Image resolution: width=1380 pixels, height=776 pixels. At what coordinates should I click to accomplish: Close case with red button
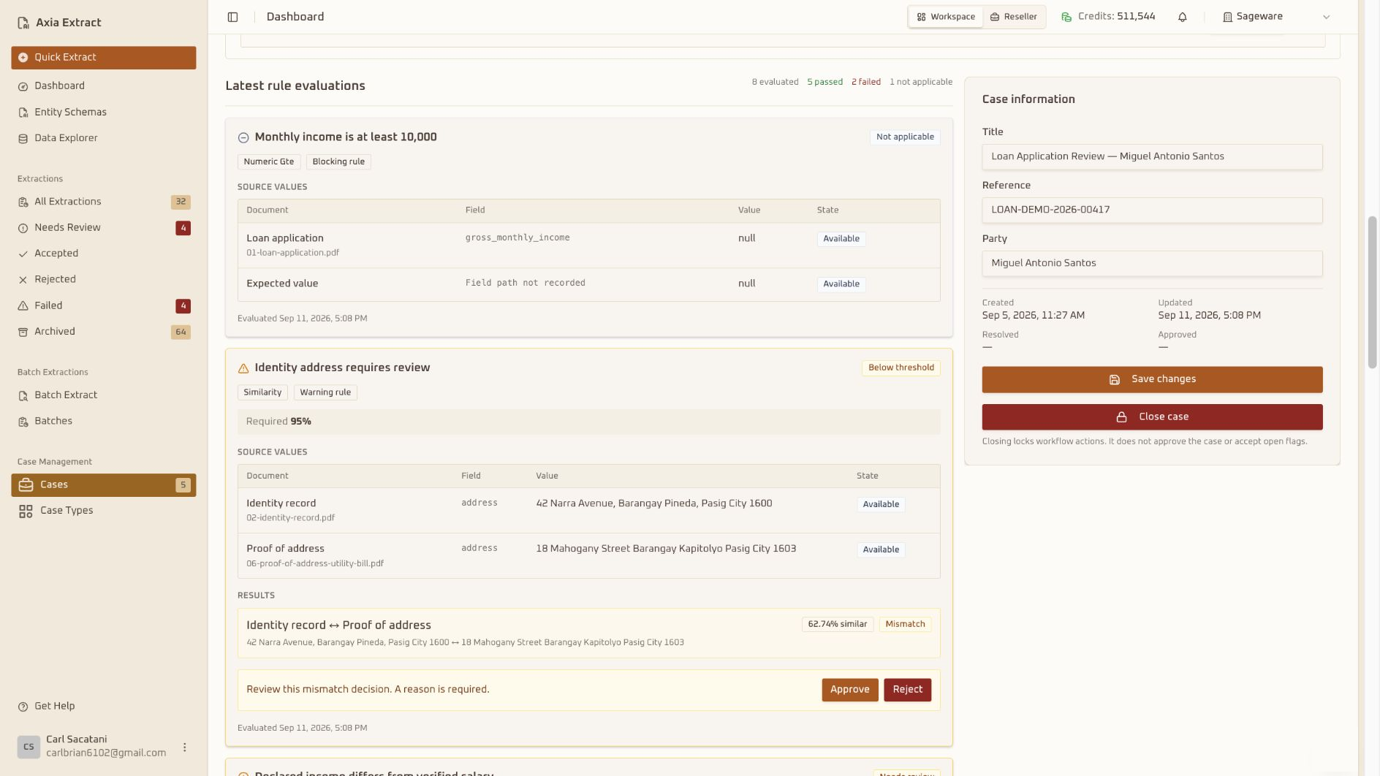pos(1152,417)
